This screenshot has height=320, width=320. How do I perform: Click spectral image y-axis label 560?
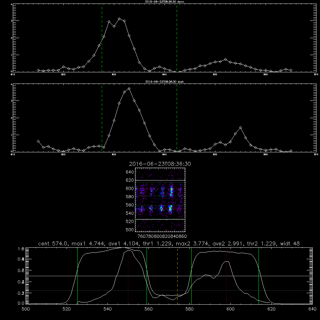pos(130,205)
